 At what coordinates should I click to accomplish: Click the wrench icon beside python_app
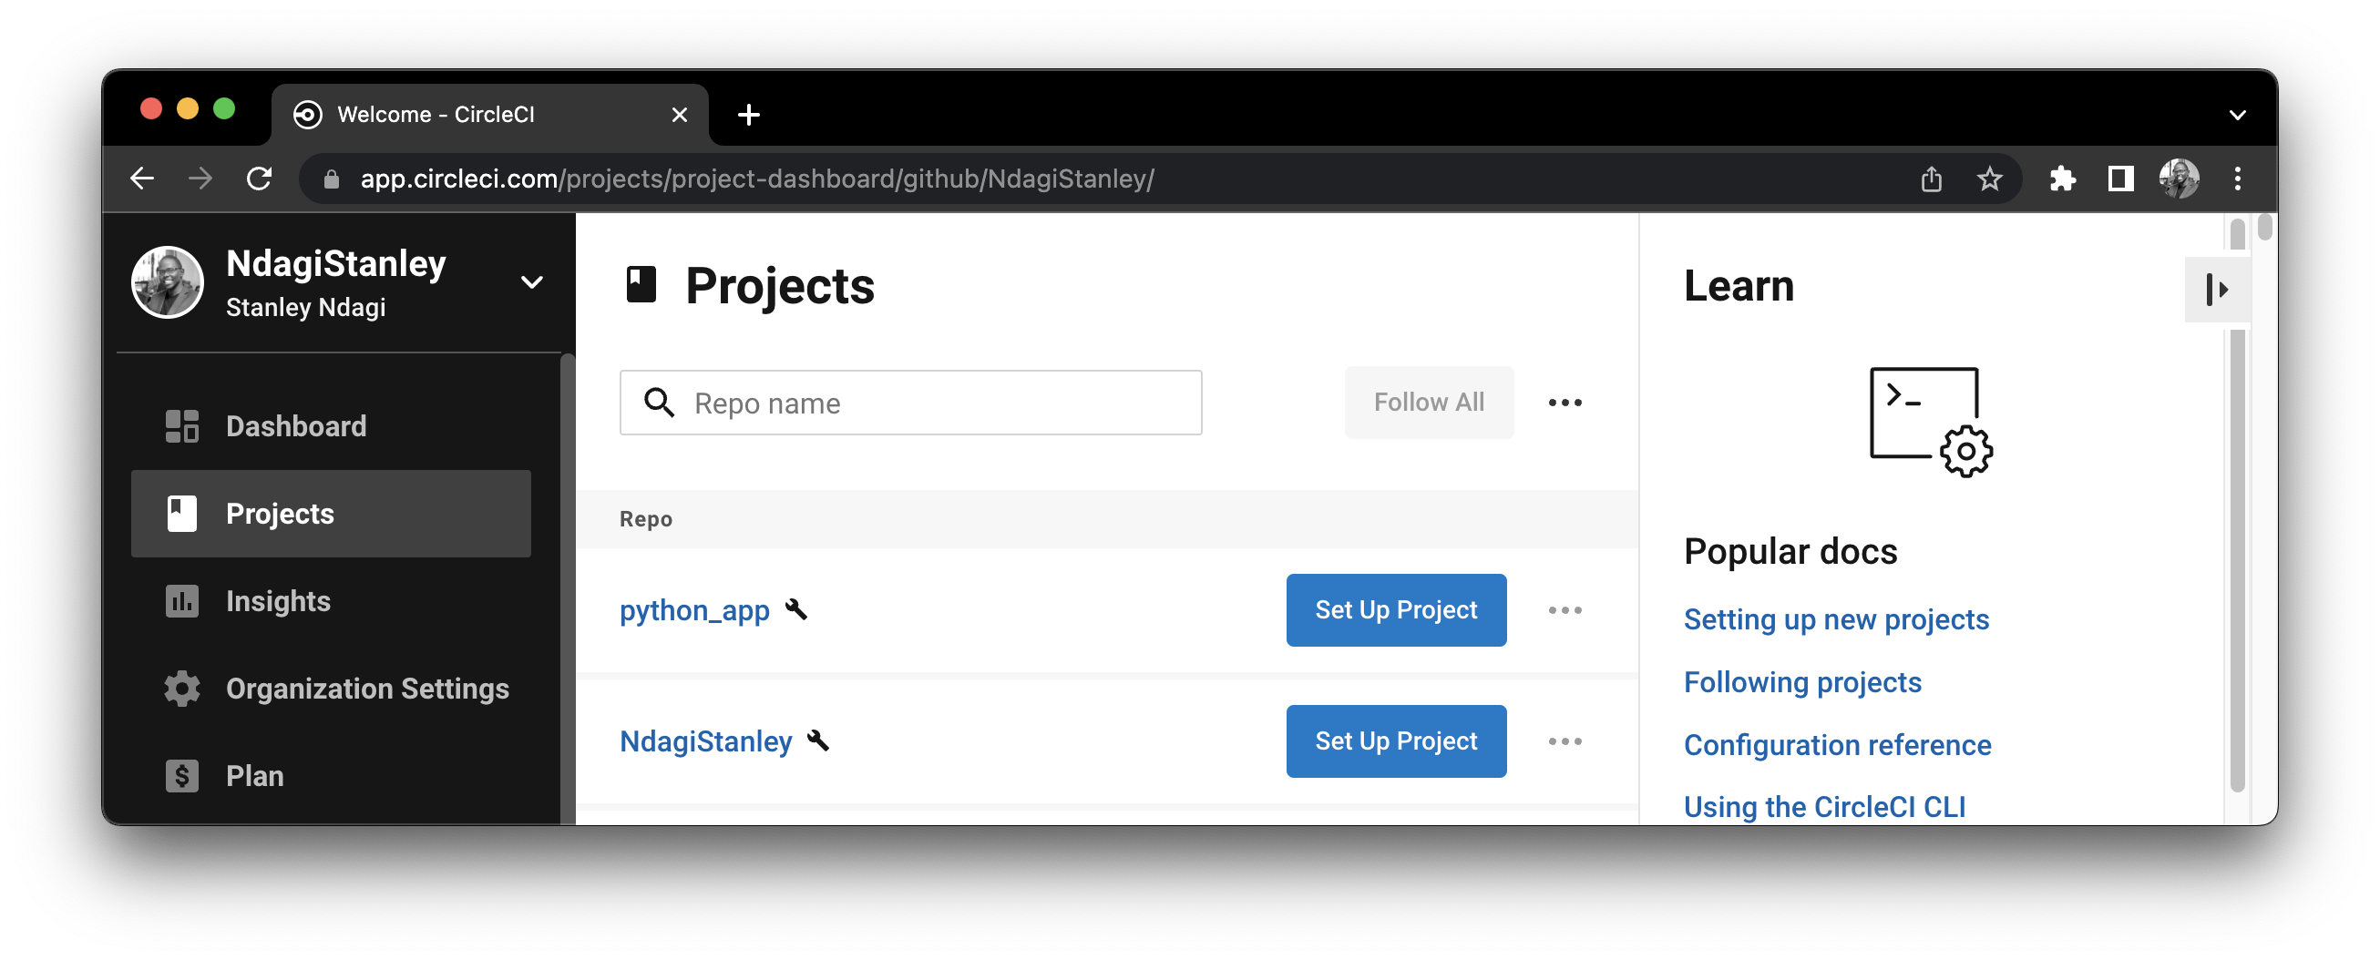(797, 609)
